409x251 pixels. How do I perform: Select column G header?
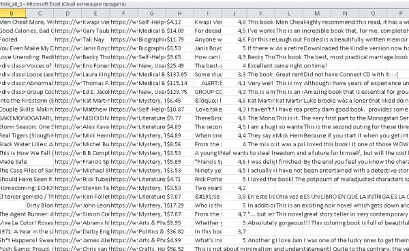pos(151,14)
